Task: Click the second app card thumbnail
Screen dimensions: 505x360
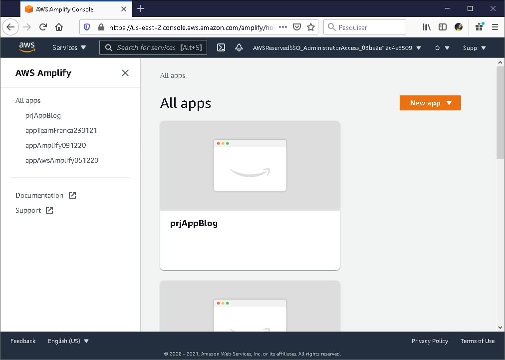Action: tap(250, 306)
